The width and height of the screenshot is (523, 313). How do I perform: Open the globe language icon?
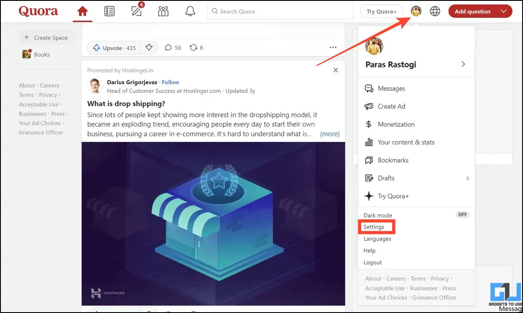click(x=435, y=11)
